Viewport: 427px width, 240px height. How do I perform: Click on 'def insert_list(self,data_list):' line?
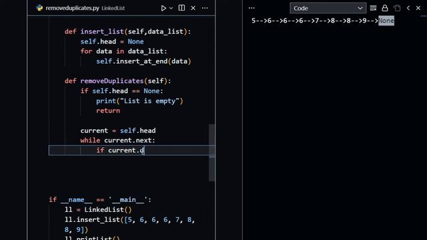tap(127, 31)
